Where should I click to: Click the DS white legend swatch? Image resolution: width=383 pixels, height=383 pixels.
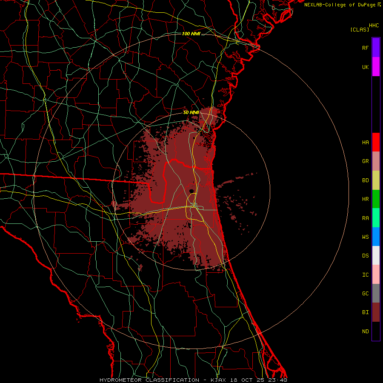(x=376, y=255)
